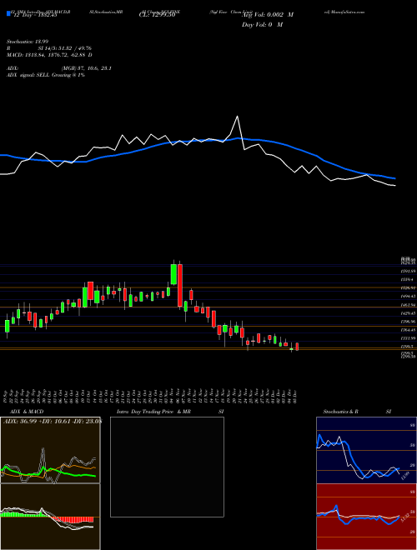Select the 'Stochastics & R' panel heading
417x550 pixels.
340,412
